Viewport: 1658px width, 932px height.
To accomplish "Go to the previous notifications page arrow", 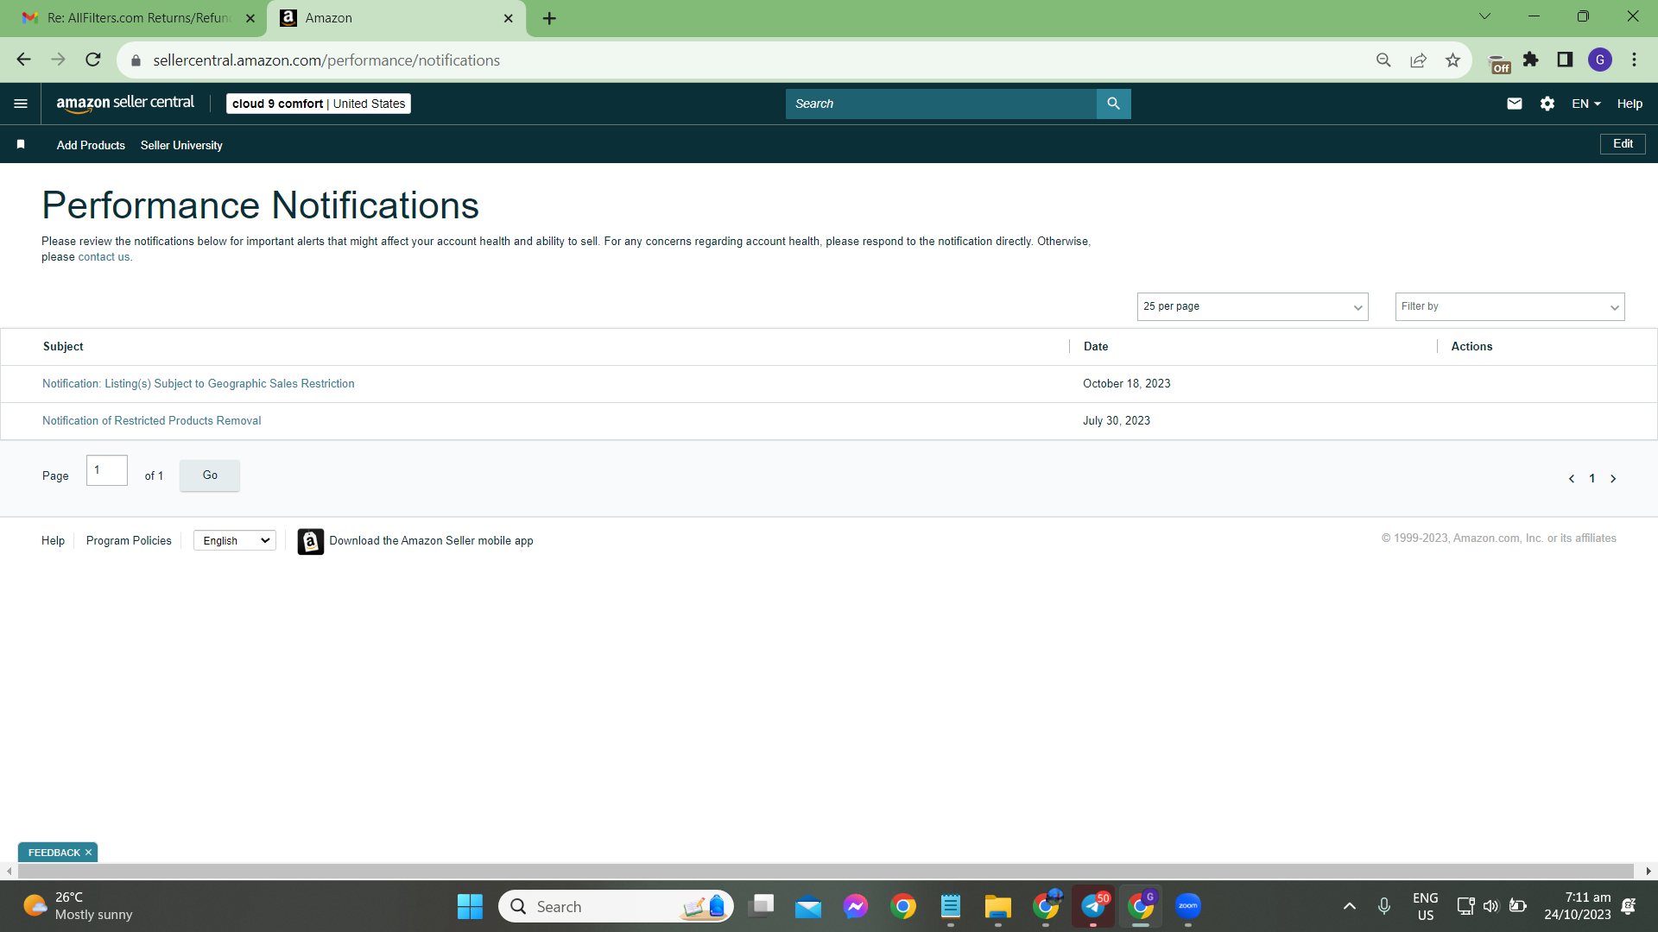I will [x=1572, y=479].
